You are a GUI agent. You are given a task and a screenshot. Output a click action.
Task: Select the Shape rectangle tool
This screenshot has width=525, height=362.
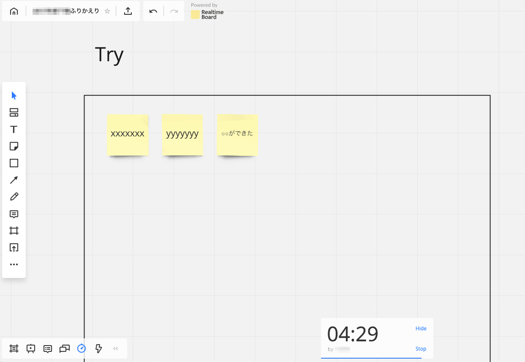tap(14, 163)
